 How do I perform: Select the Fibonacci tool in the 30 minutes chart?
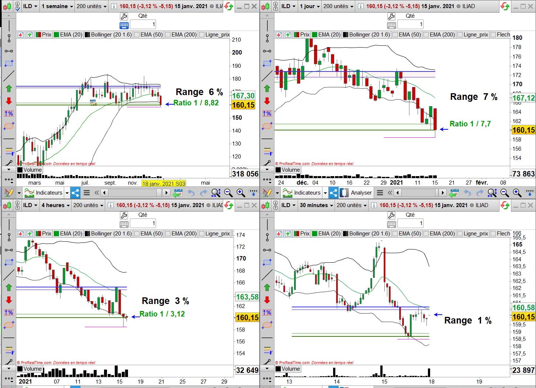[x=267, y=350]
